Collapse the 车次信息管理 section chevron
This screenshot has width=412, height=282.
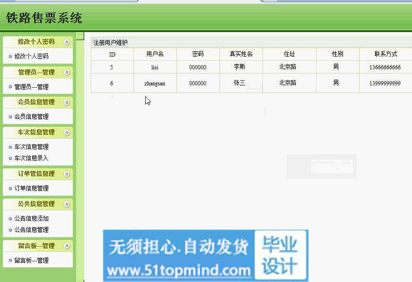[x=67, y=133]
